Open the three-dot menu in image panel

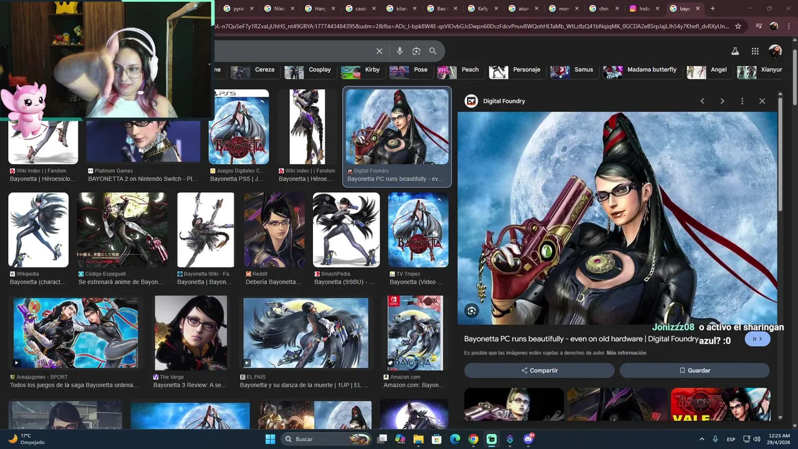(x=742, y=101)
